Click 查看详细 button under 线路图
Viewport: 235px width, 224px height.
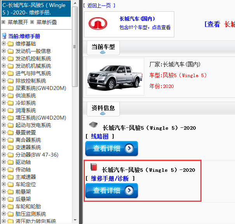click(112, 148)
